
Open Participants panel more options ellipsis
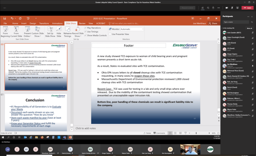pyautogui.click(x=248, y=16)
